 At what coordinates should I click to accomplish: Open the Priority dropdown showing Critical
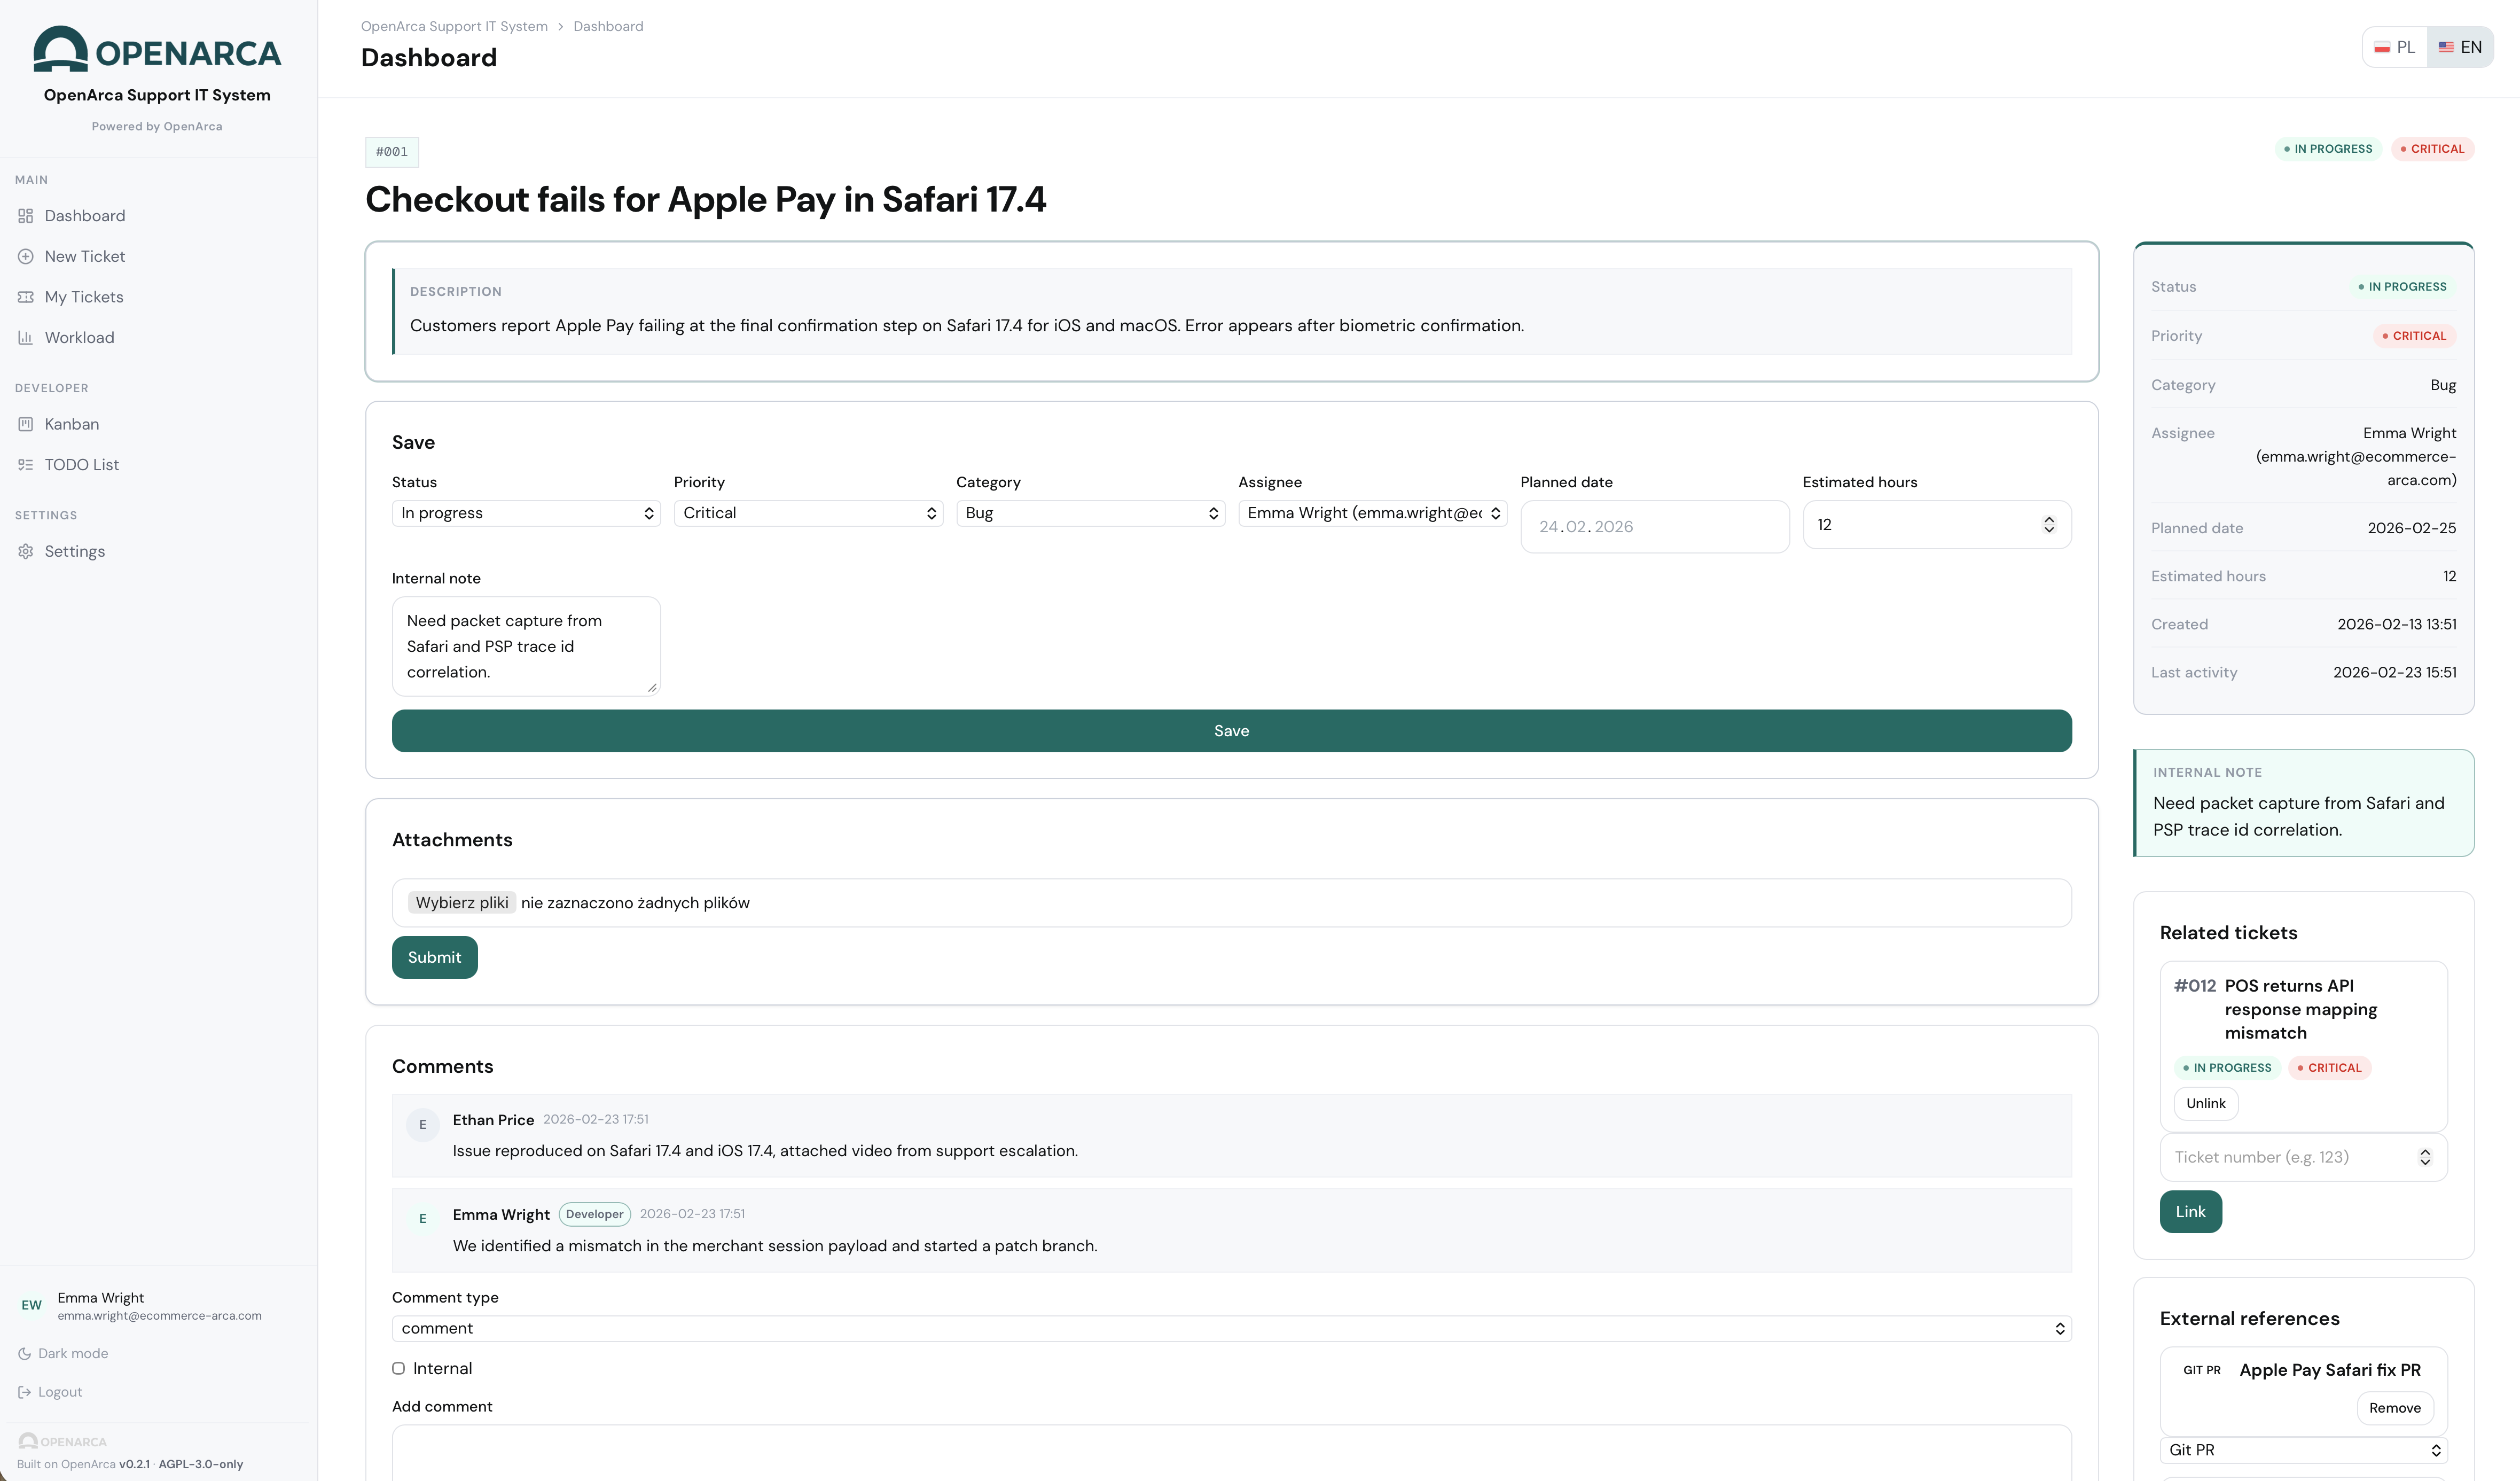[x=808, y=513]
